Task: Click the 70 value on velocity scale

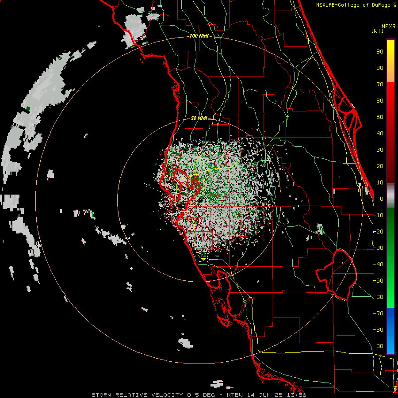Action: 380,84
